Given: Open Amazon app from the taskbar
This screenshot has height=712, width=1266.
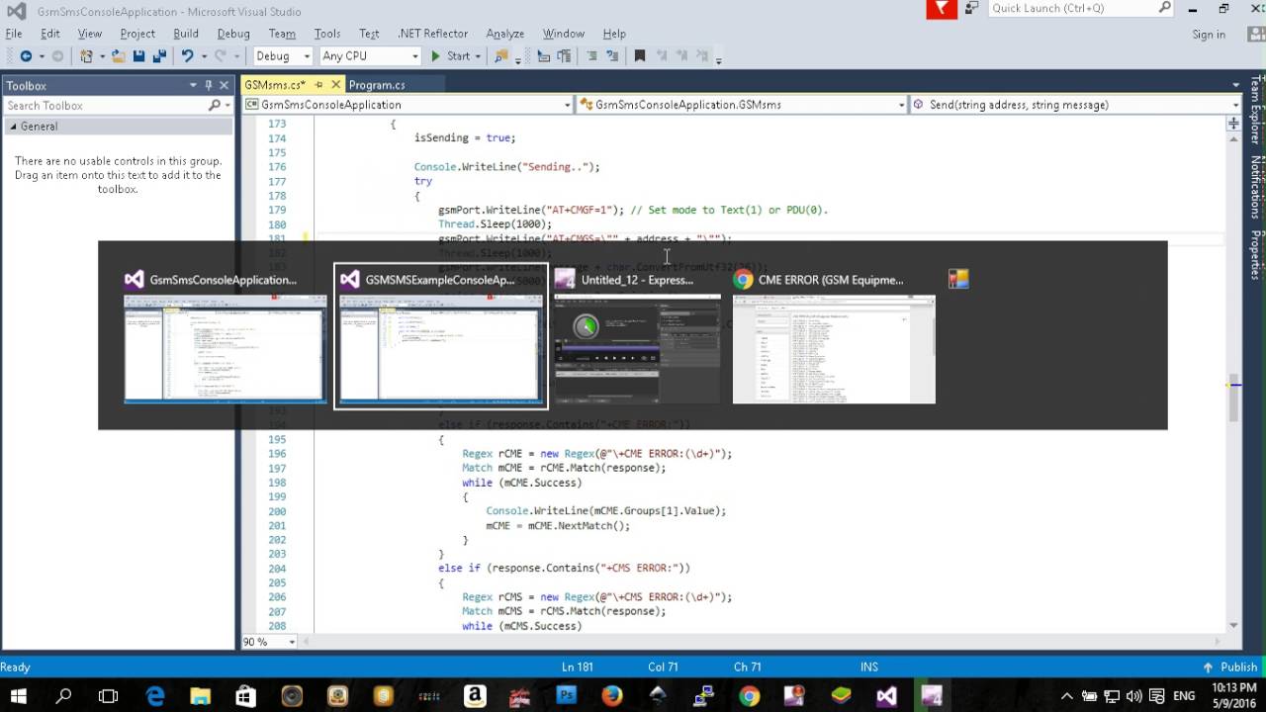Looking at the screenshot, I should pyautogui.click(x=475, y=696).
